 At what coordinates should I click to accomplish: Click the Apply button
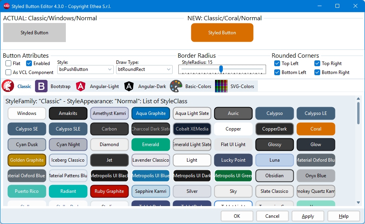308,216
